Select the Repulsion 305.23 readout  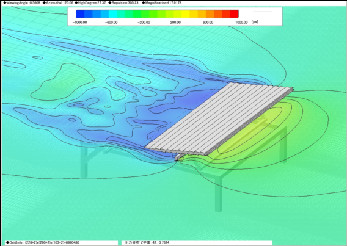(x=123, y=3)
